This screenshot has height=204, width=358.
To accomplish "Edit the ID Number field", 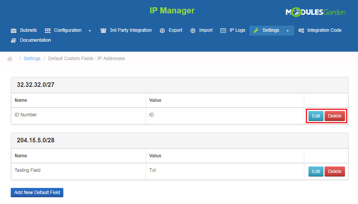I will click(316, 116).
